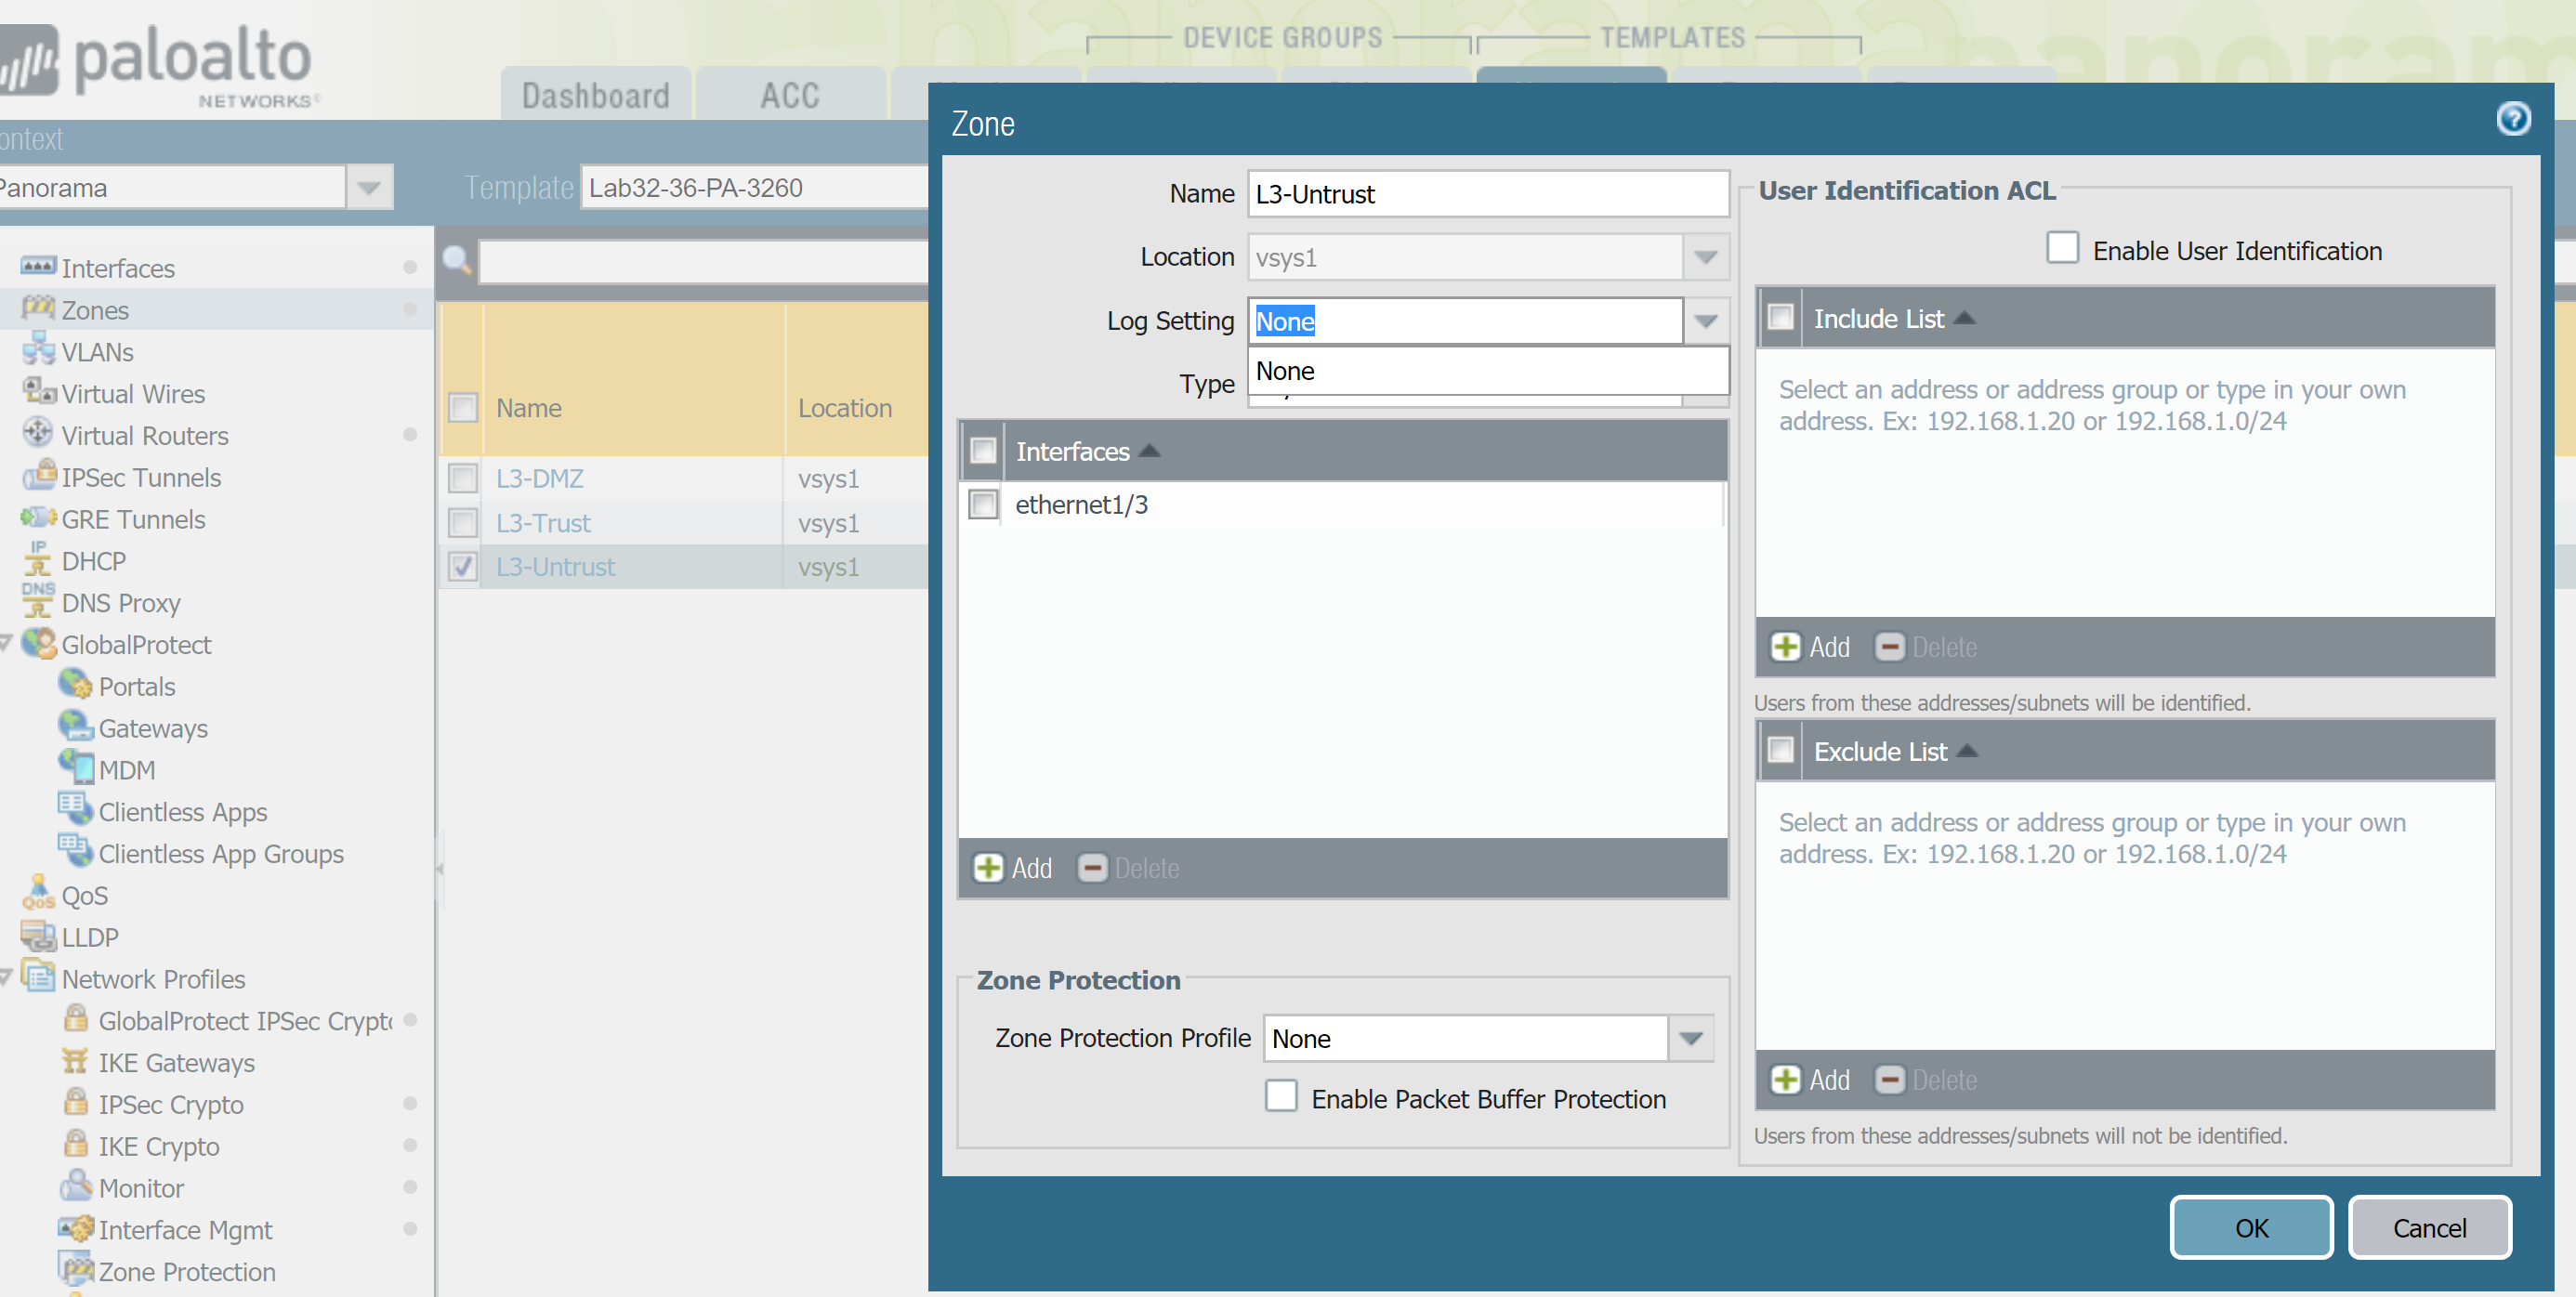Click the GlobalProtect Gateways icon
Screen dimensions: 2576x1297
(75, 726)
